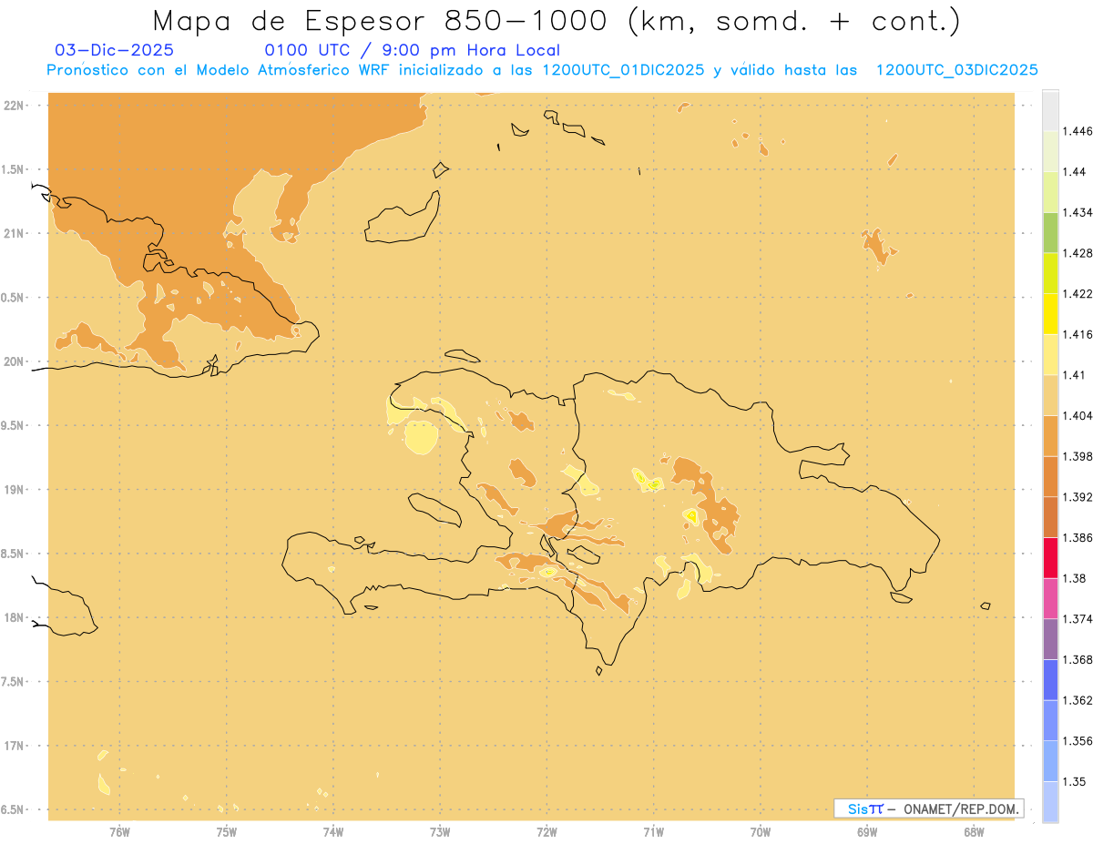The height and width of the screenshot is (844, 1093).
Task: Click the legend value '1.434'
Action: coord(1078,212)
